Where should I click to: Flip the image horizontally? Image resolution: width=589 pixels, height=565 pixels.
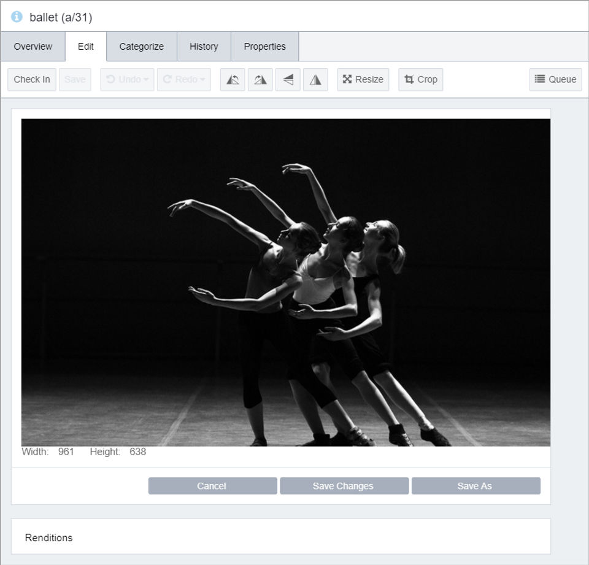pos(315,80)
